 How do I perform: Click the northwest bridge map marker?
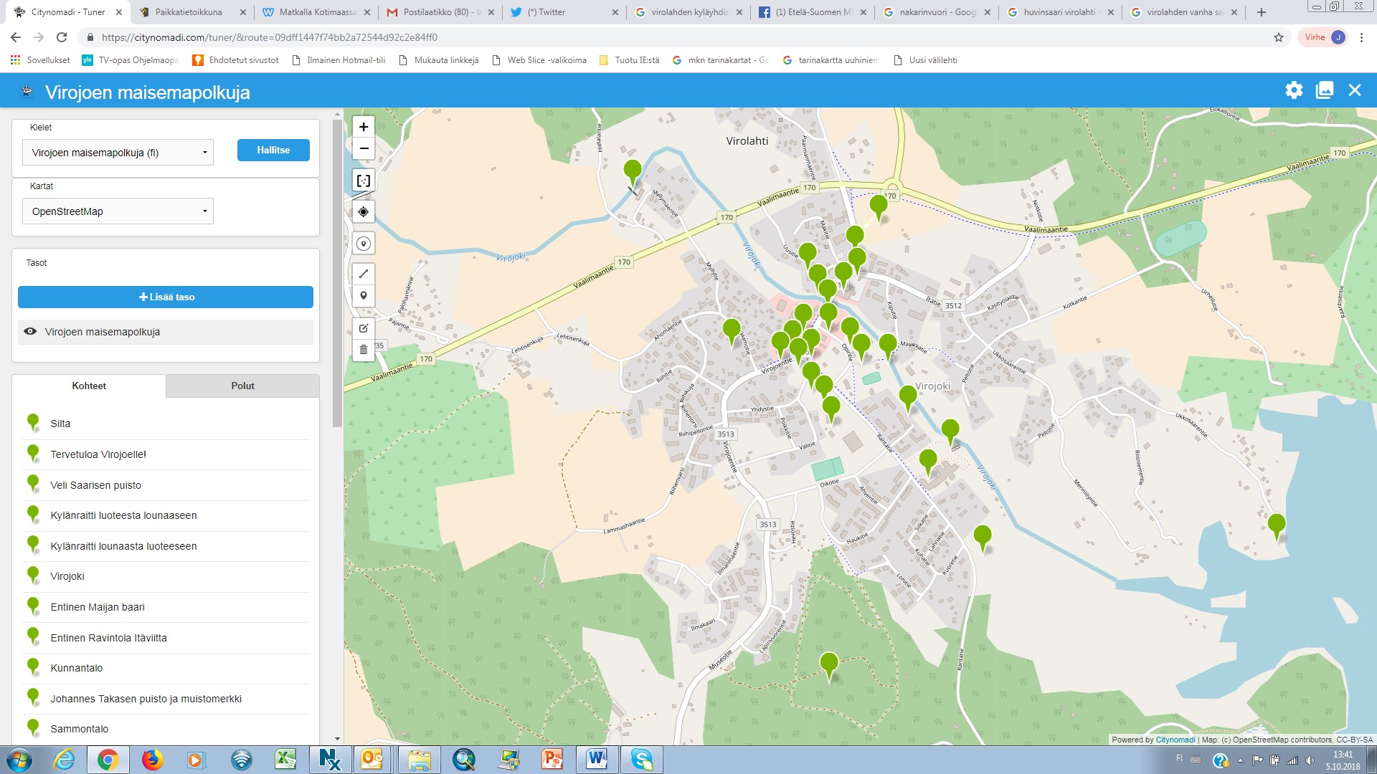(x=633, y=172)
